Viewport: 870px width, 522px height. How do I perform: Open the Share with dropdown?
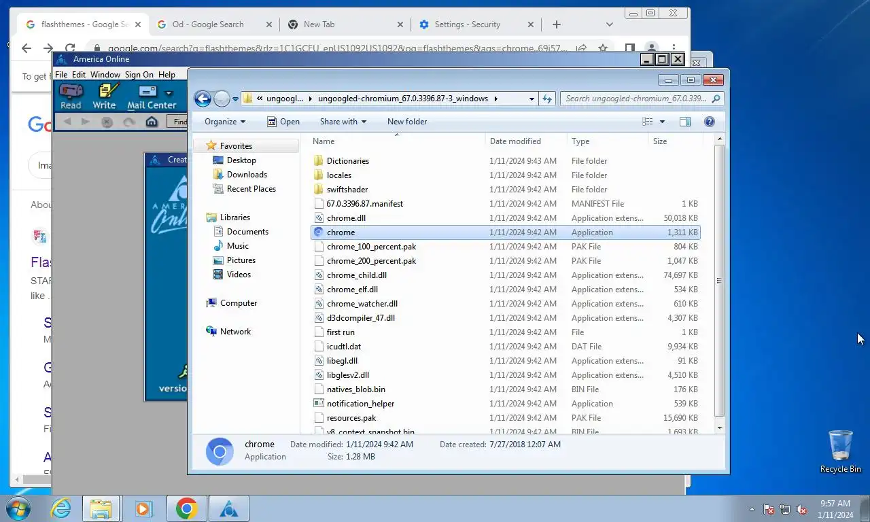pyautogui.click(x=343, y=122)
